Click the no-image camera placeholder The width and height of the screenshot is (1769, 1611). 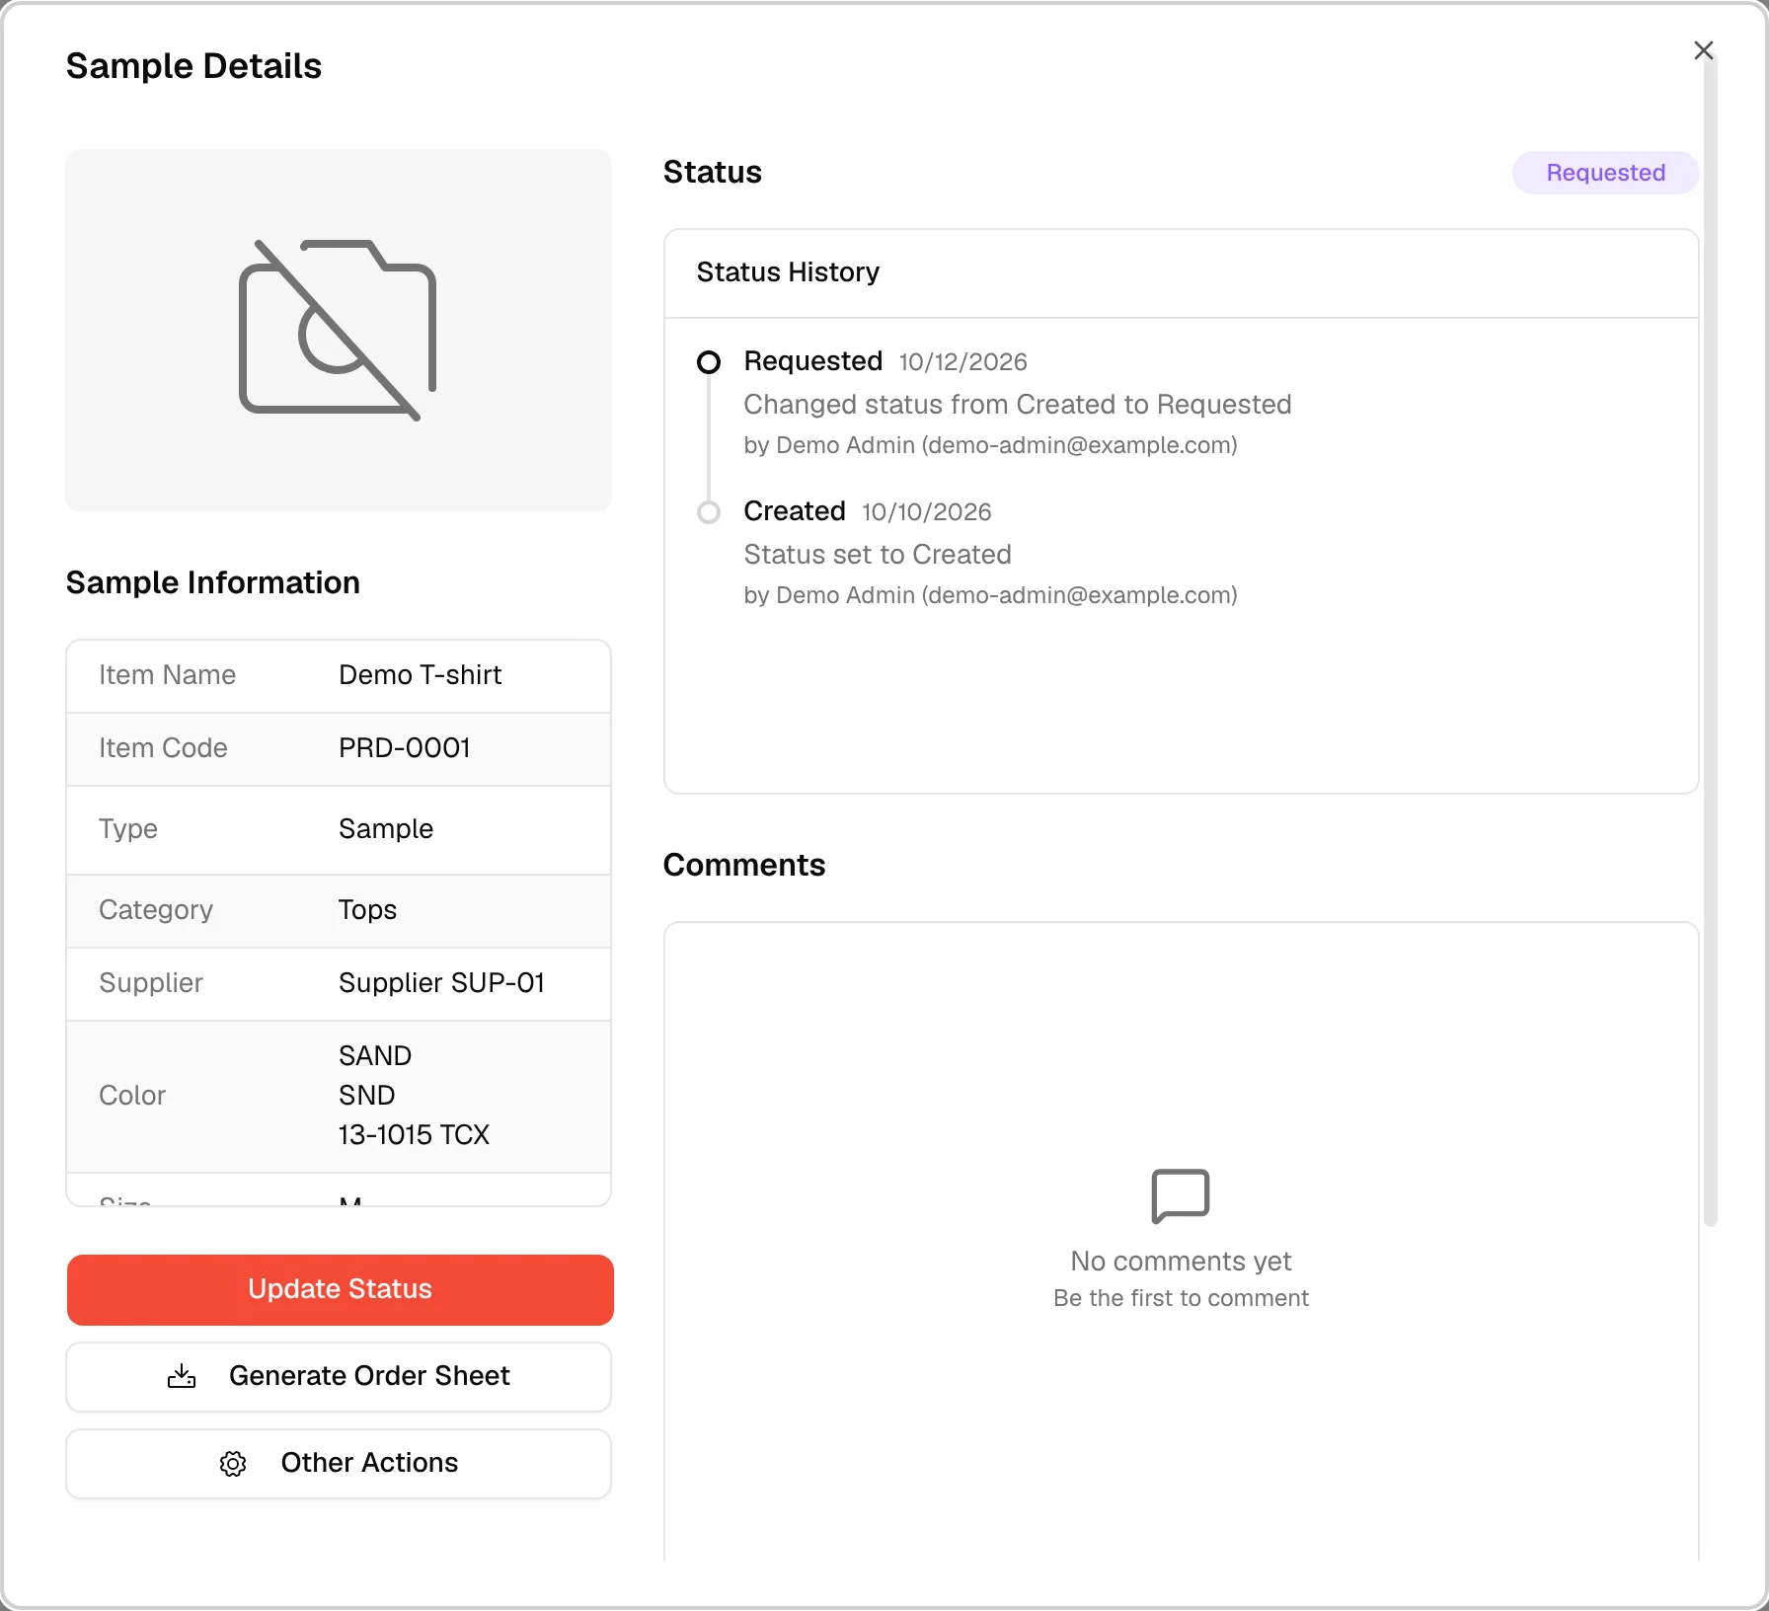coord(338,330)
